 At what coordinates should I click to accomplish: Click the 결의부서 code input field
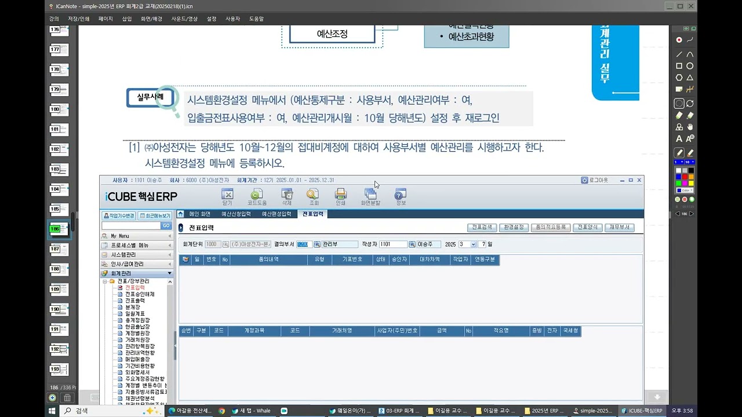pos(305,244)
